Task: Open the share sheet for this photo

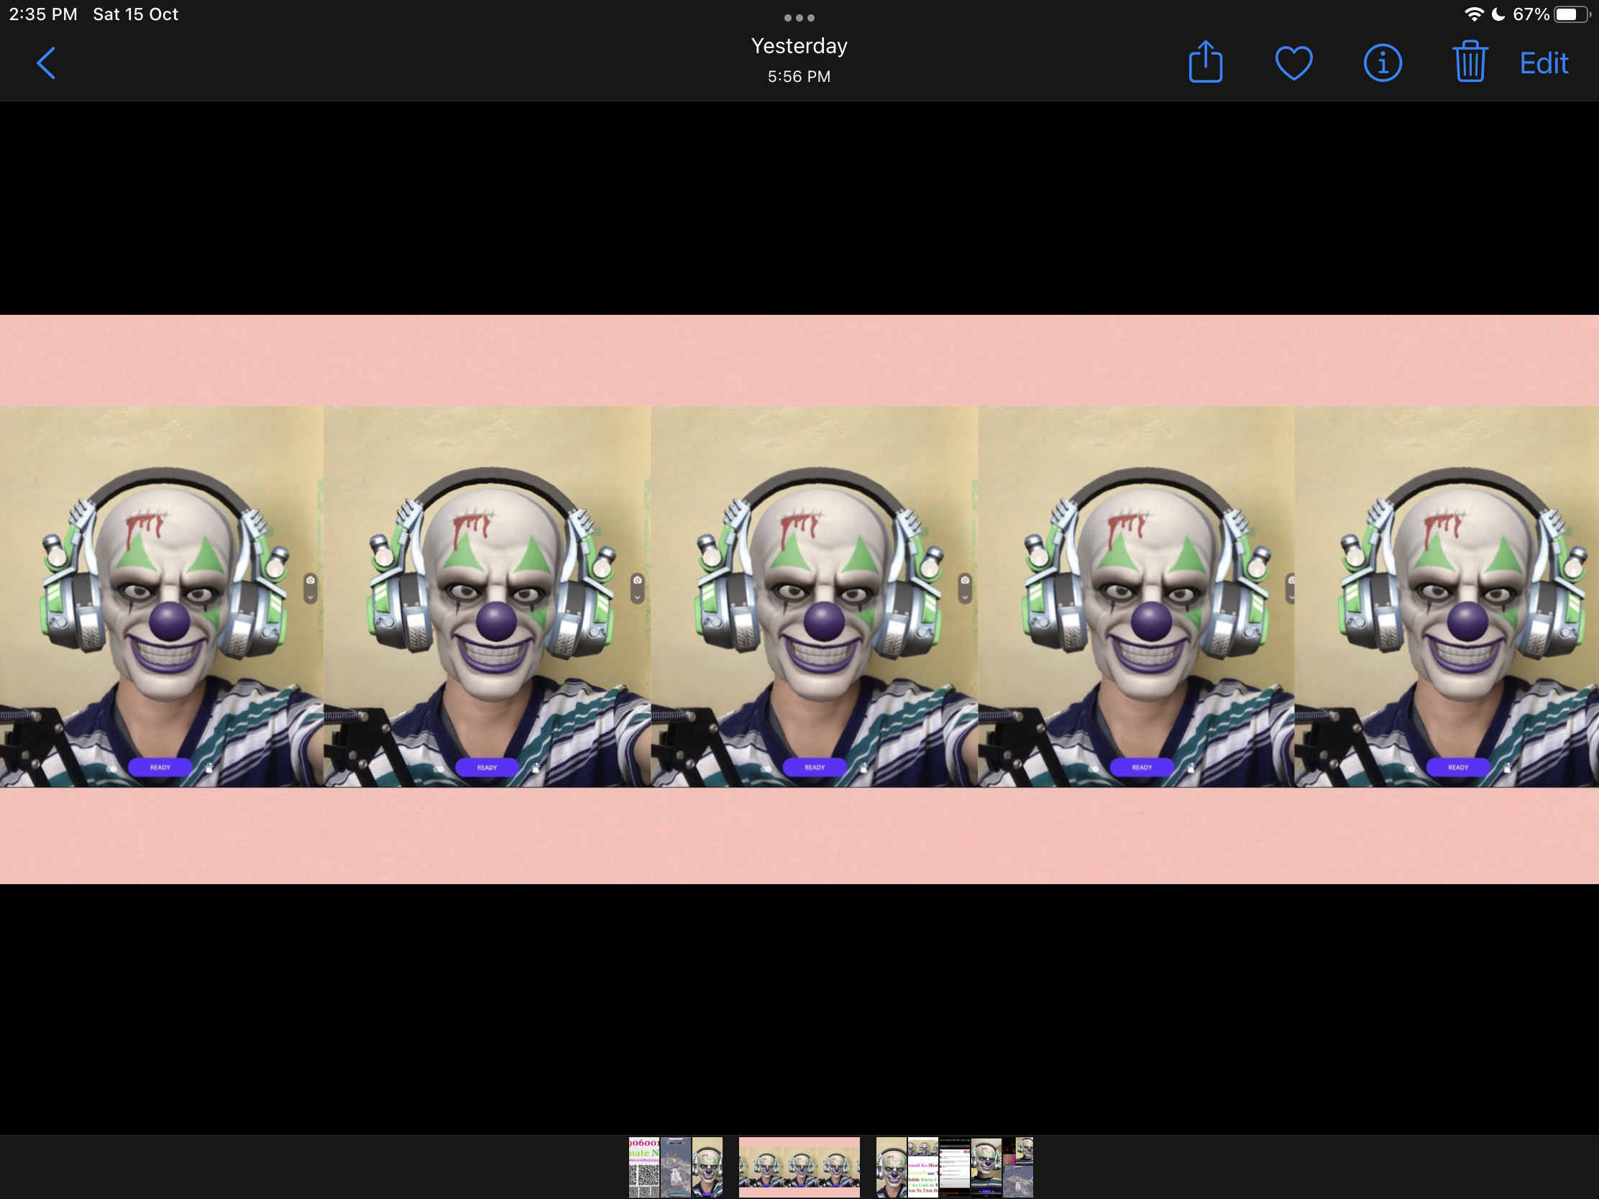Action: [x=1205, y=63]
